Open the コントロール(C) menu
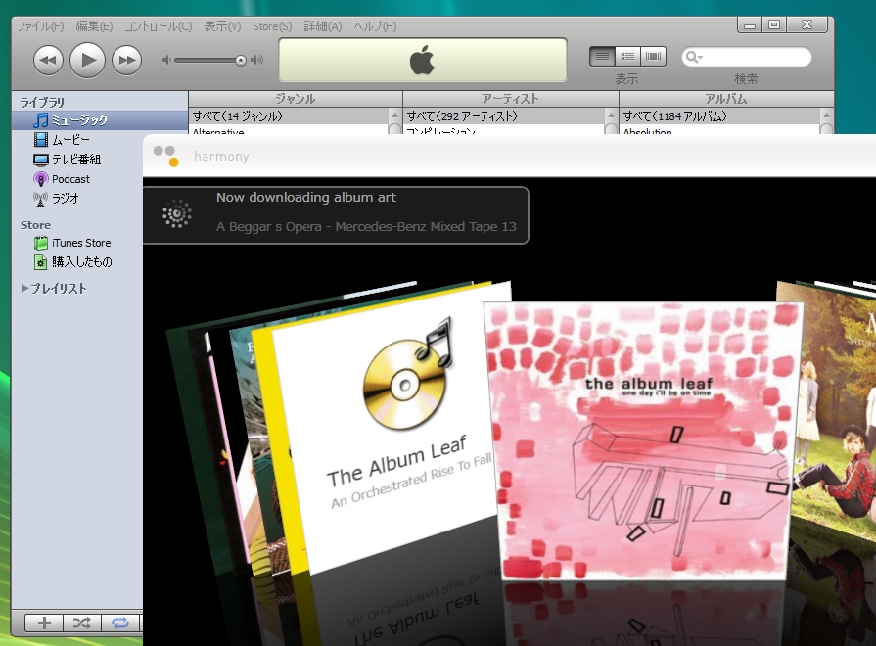876x646 pixels. [159, 26]
